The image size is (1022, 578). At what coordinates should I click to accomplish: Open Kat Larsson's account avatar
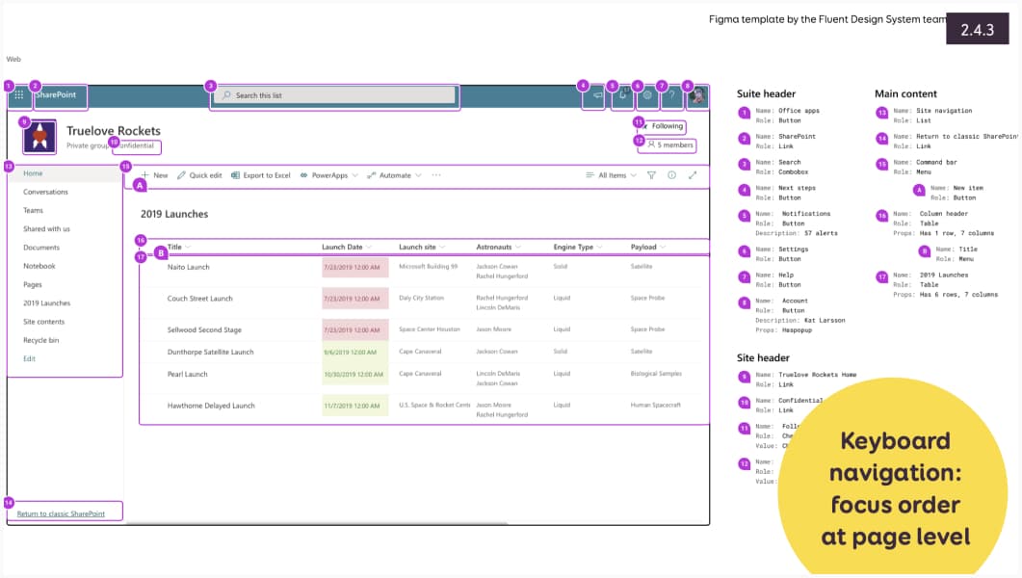pos(696,96)
